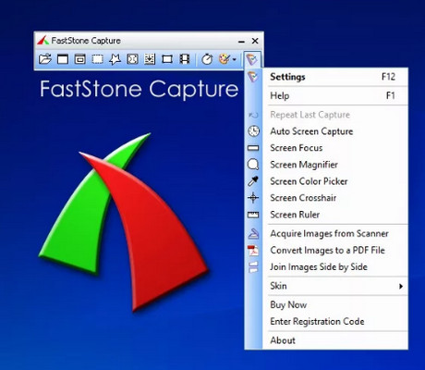Viewport: 425px width, 370px height.
Task: Click the icon beside Settings in menu
Action: coord(253,77)
